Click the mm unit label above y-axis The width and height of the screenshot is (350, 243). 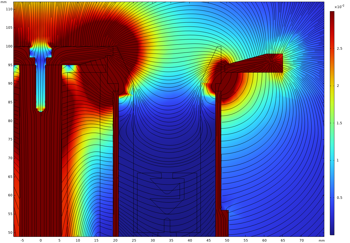(x=3, y=2)
